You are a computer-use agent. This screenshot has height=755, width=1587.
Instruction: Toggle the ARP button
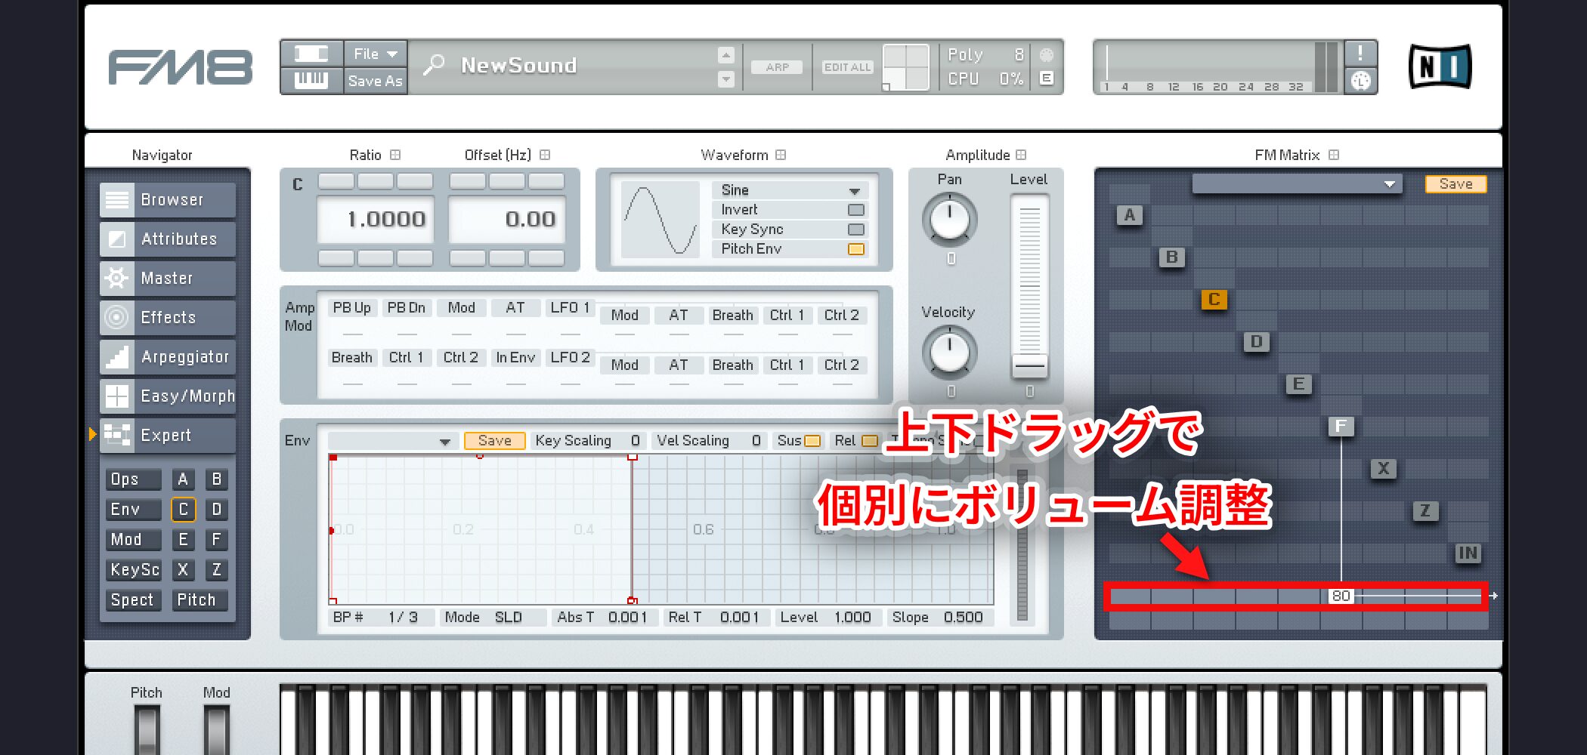pyautogui.click(x=777, y=67)
